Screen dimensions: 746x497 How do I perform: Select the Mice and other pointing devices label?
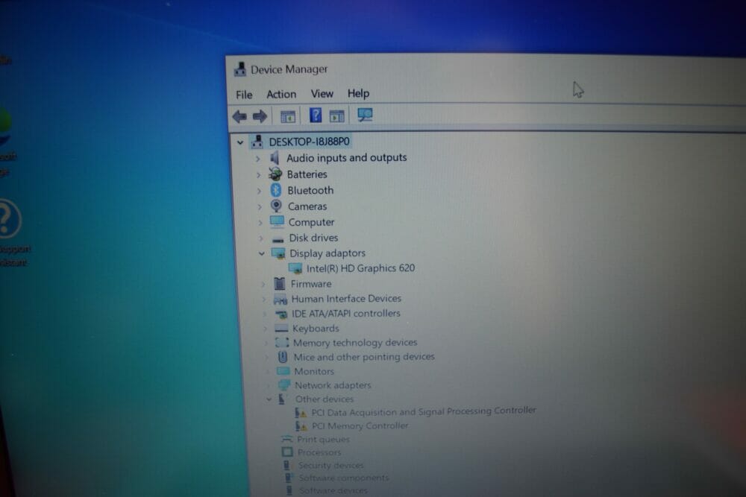pyautogui.click(x=364, y=356)
